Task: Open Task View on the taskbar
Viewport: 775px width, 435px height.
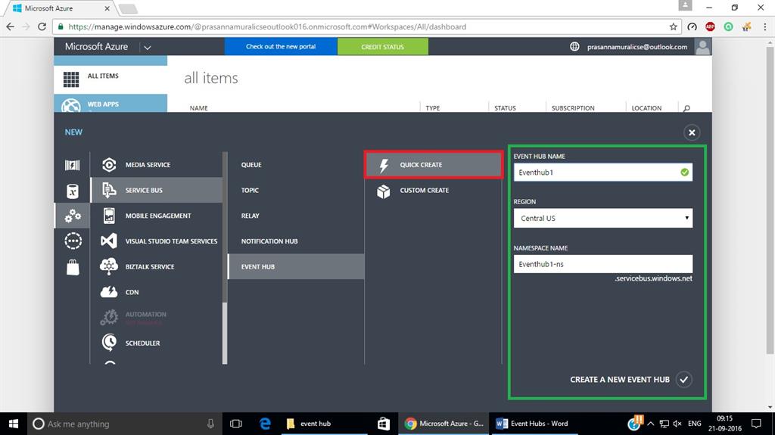Action: (236, 424)
